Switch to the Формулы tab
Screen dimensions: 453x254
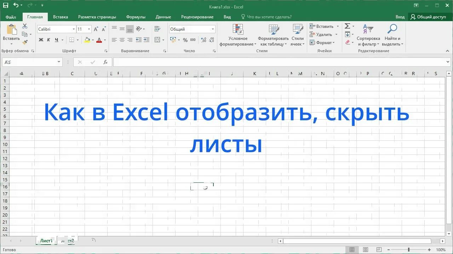click(136, 17)
